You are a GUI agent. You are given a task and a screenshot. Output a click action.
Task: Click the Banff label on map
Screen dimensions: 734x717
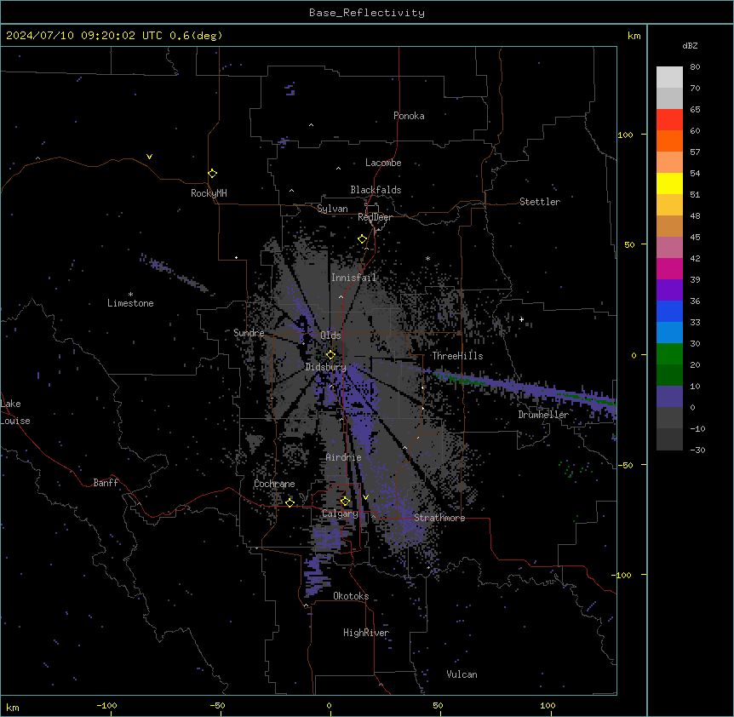106,483
